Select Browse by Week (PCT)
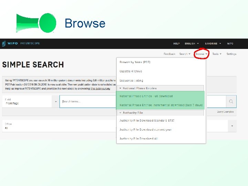Viewport: 248px width, 186px height. pyautogui.click(x=135, y=62)
